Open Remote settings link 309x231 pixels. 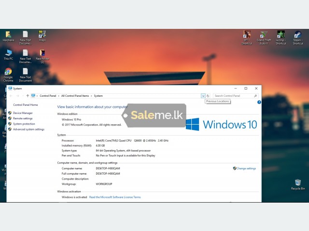tap(23, 118)
